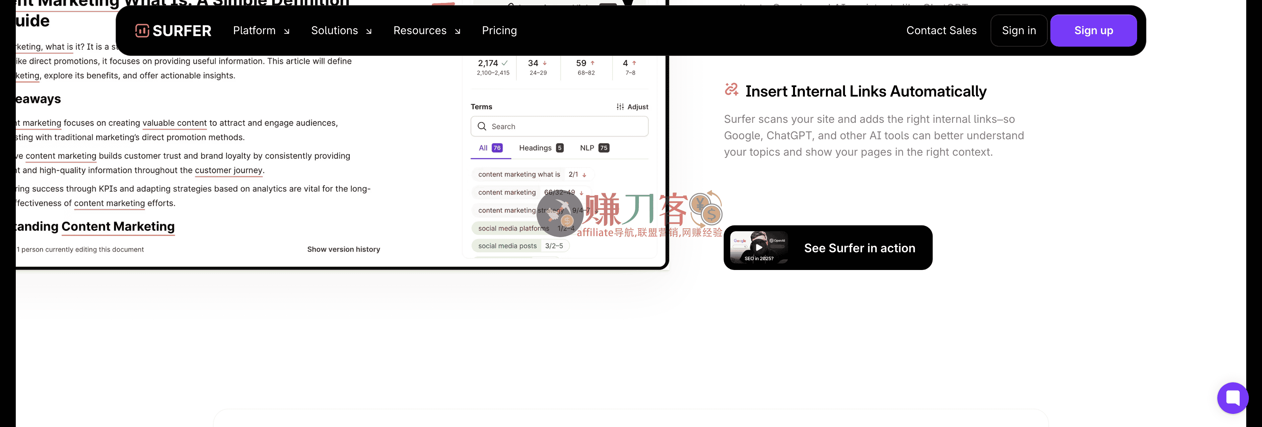The height and width of the screenshot is (427, 1262).
Task: Click the 'social media posts' term chip
Action: click(x=520, y=246)
